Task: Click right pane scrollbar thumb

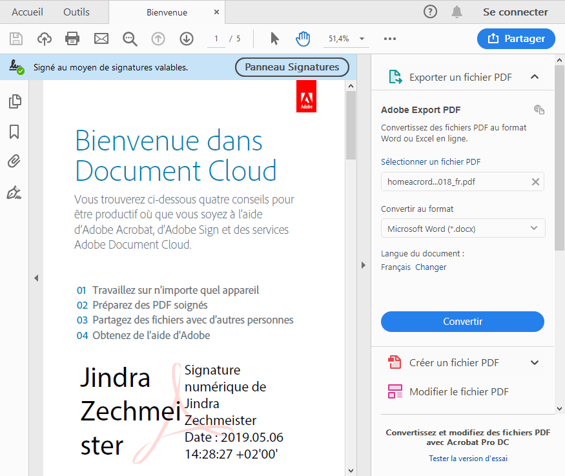Action: (559, 158)
